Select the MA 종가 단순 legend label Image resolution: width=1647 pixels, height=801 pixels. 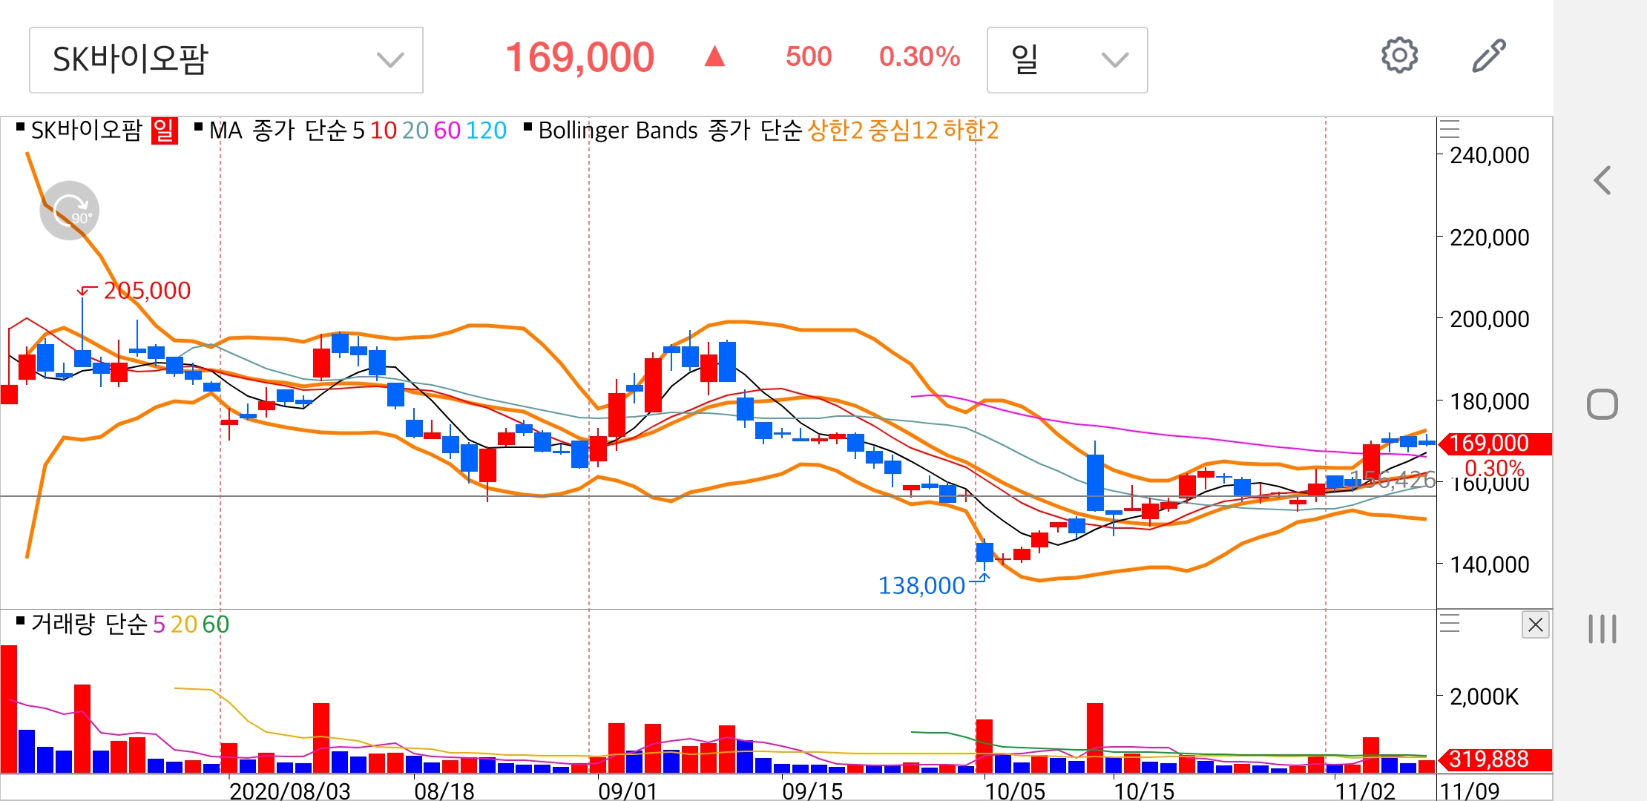coord(278,131)
